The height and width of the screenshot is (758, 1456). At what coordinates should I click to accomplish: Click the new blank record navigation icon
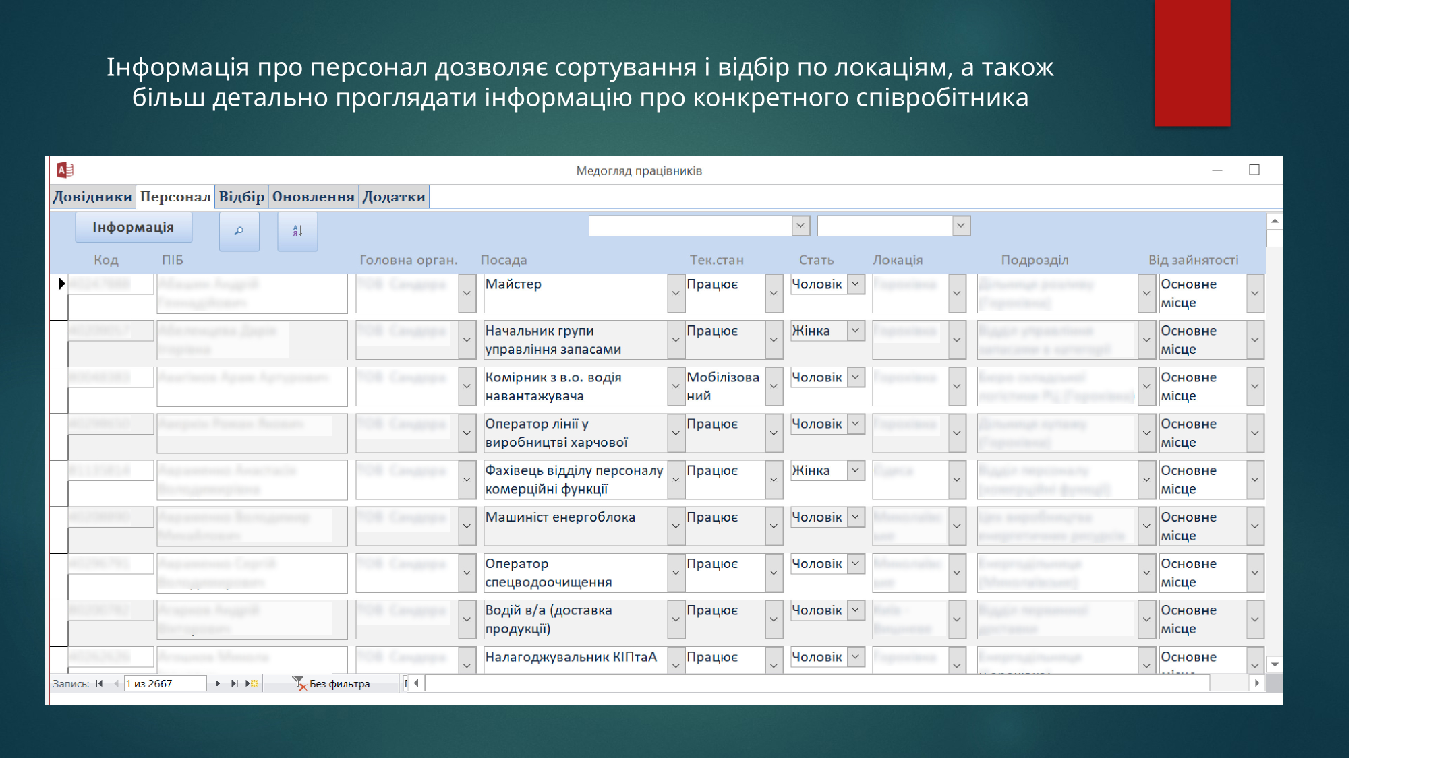click(252, 683)
